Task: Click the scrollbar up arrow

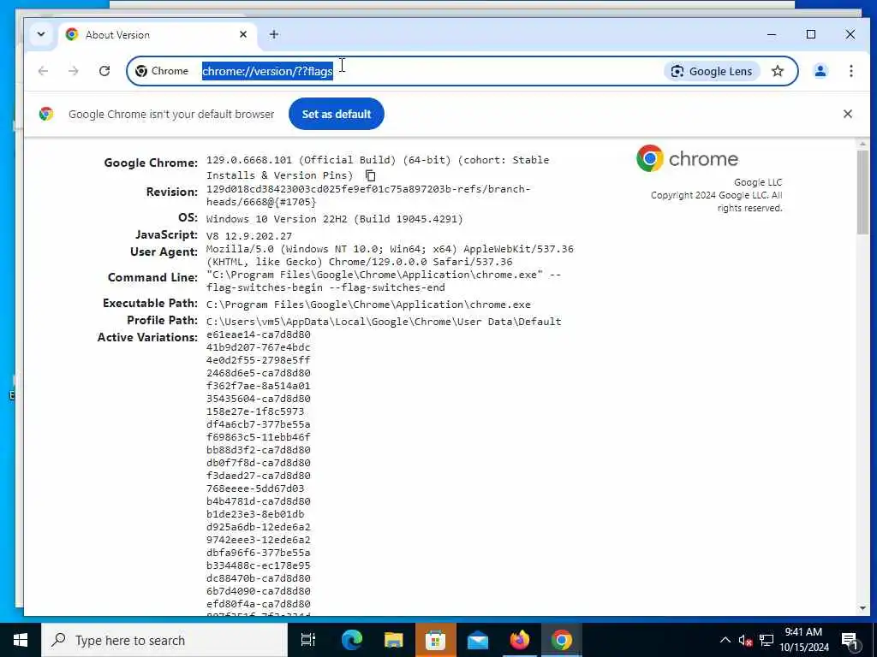Action: click(862, 144)
